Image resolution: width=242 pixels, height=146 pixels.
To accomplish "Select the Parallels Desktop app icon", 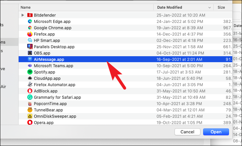I will pyautogui.click(x=30, y=47).
